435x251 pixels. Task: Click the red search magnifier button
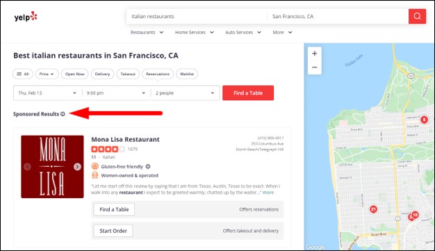417,17
